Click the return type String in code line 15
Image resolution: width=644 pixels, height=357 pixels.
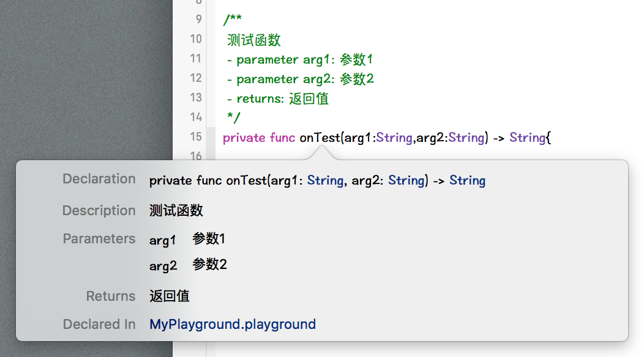point(527,138)
